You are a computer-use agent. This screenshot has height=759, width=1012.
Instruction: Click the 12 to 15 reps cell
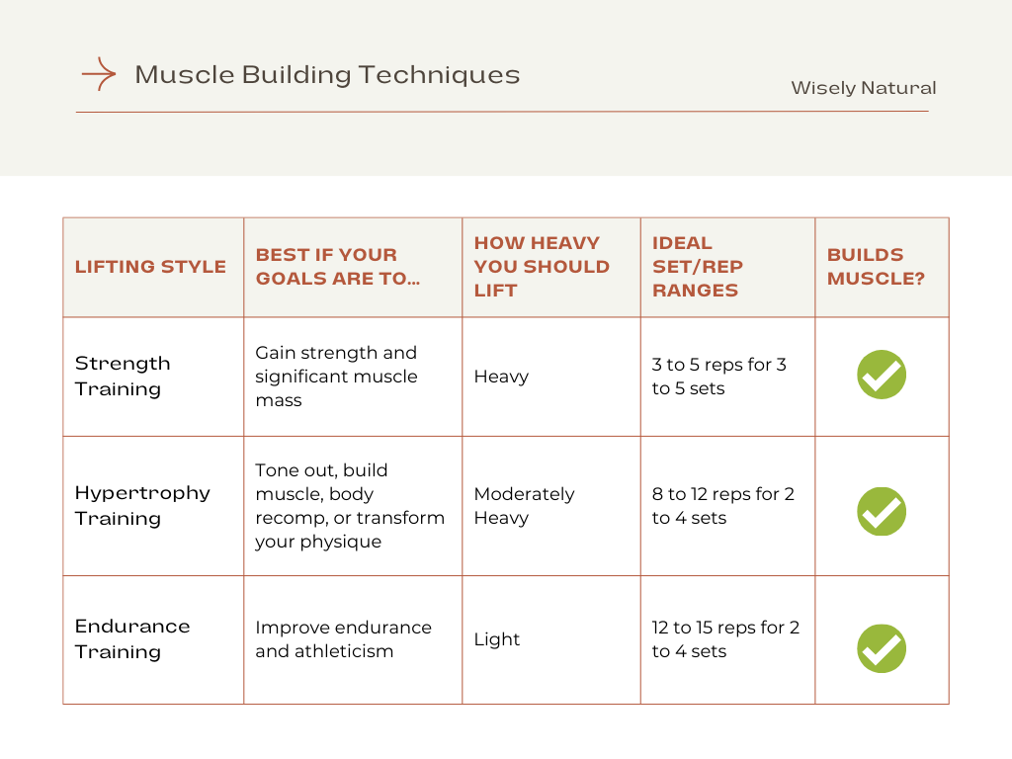725,639
